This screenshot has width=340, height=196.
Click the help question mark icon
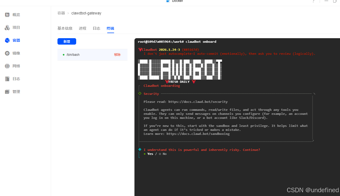(314, 1)
